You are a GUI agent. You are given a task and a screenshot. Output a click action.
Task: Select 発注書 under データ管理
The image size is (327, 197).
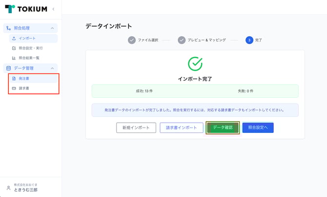click(23, 78)
